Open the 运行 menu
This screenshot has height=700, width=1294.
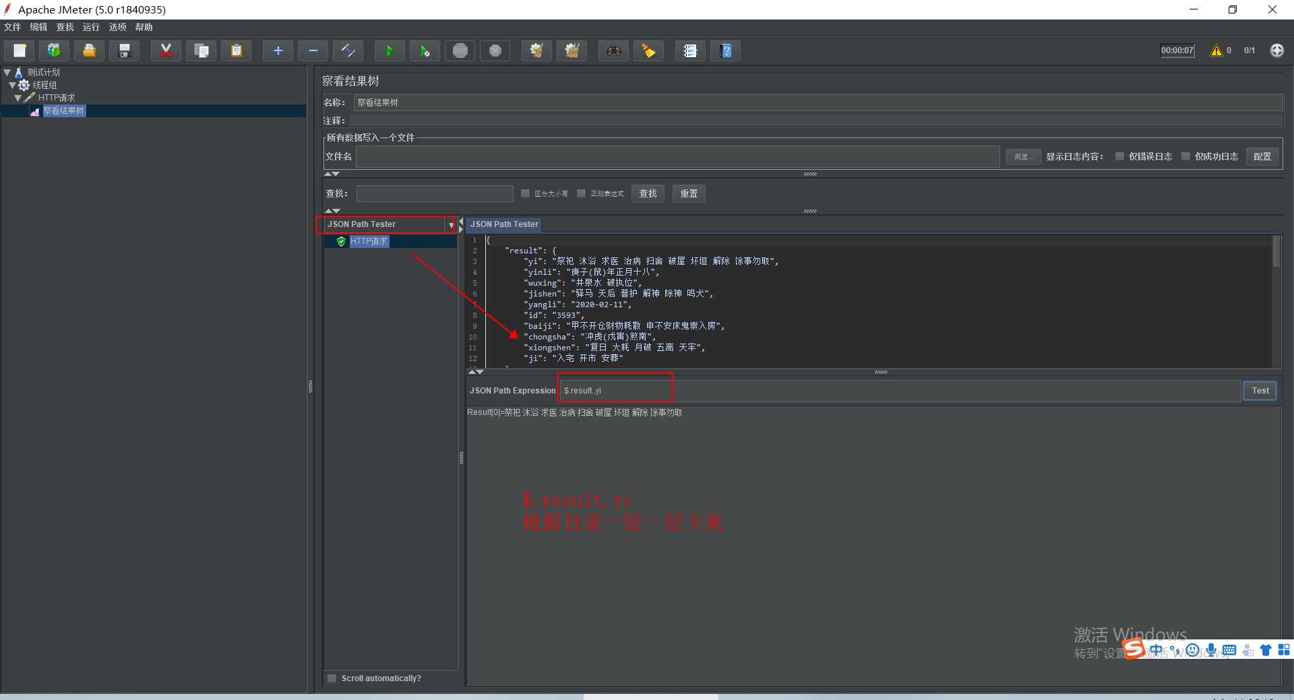pos(91,27)
